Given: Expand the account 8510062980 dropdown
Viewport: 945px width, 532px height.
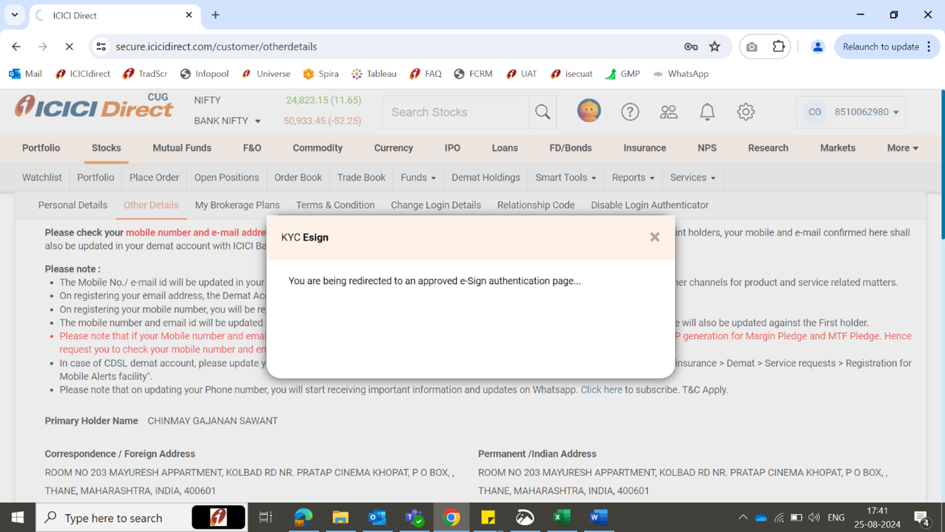Looking at the screenshot, I should pos(896,112).
